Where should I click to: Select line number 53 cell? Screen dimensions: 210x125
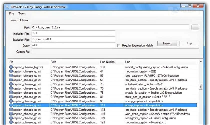[x=102, y=76]
